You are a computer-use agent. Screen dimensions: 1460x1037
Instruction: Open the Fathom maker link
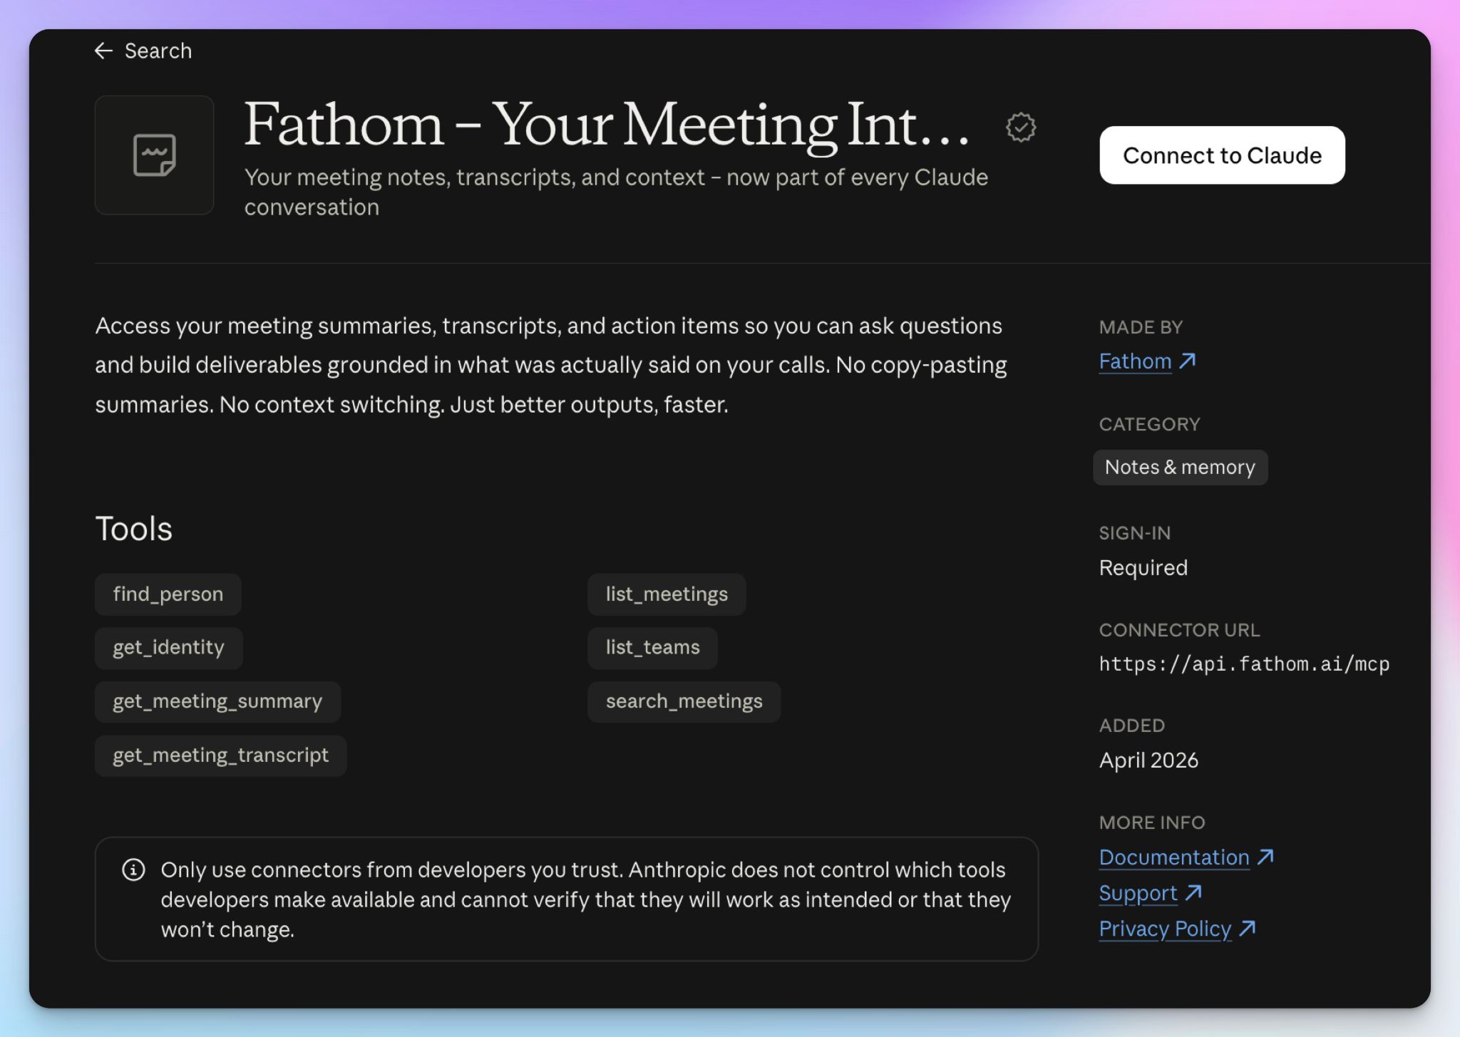[x=1135, y=361]
